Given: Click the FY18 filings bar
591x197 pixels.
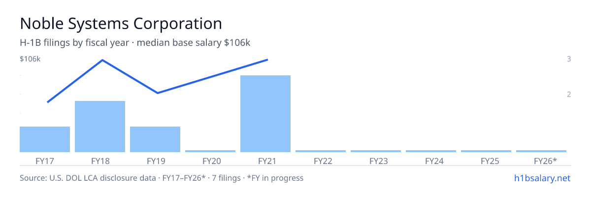Looking at the screenshot, I should point(100,127).
